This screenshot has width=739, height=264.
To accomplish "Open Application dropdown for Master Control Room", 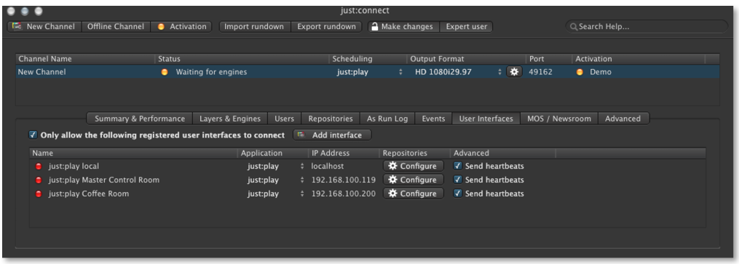I will coord(276,180).
